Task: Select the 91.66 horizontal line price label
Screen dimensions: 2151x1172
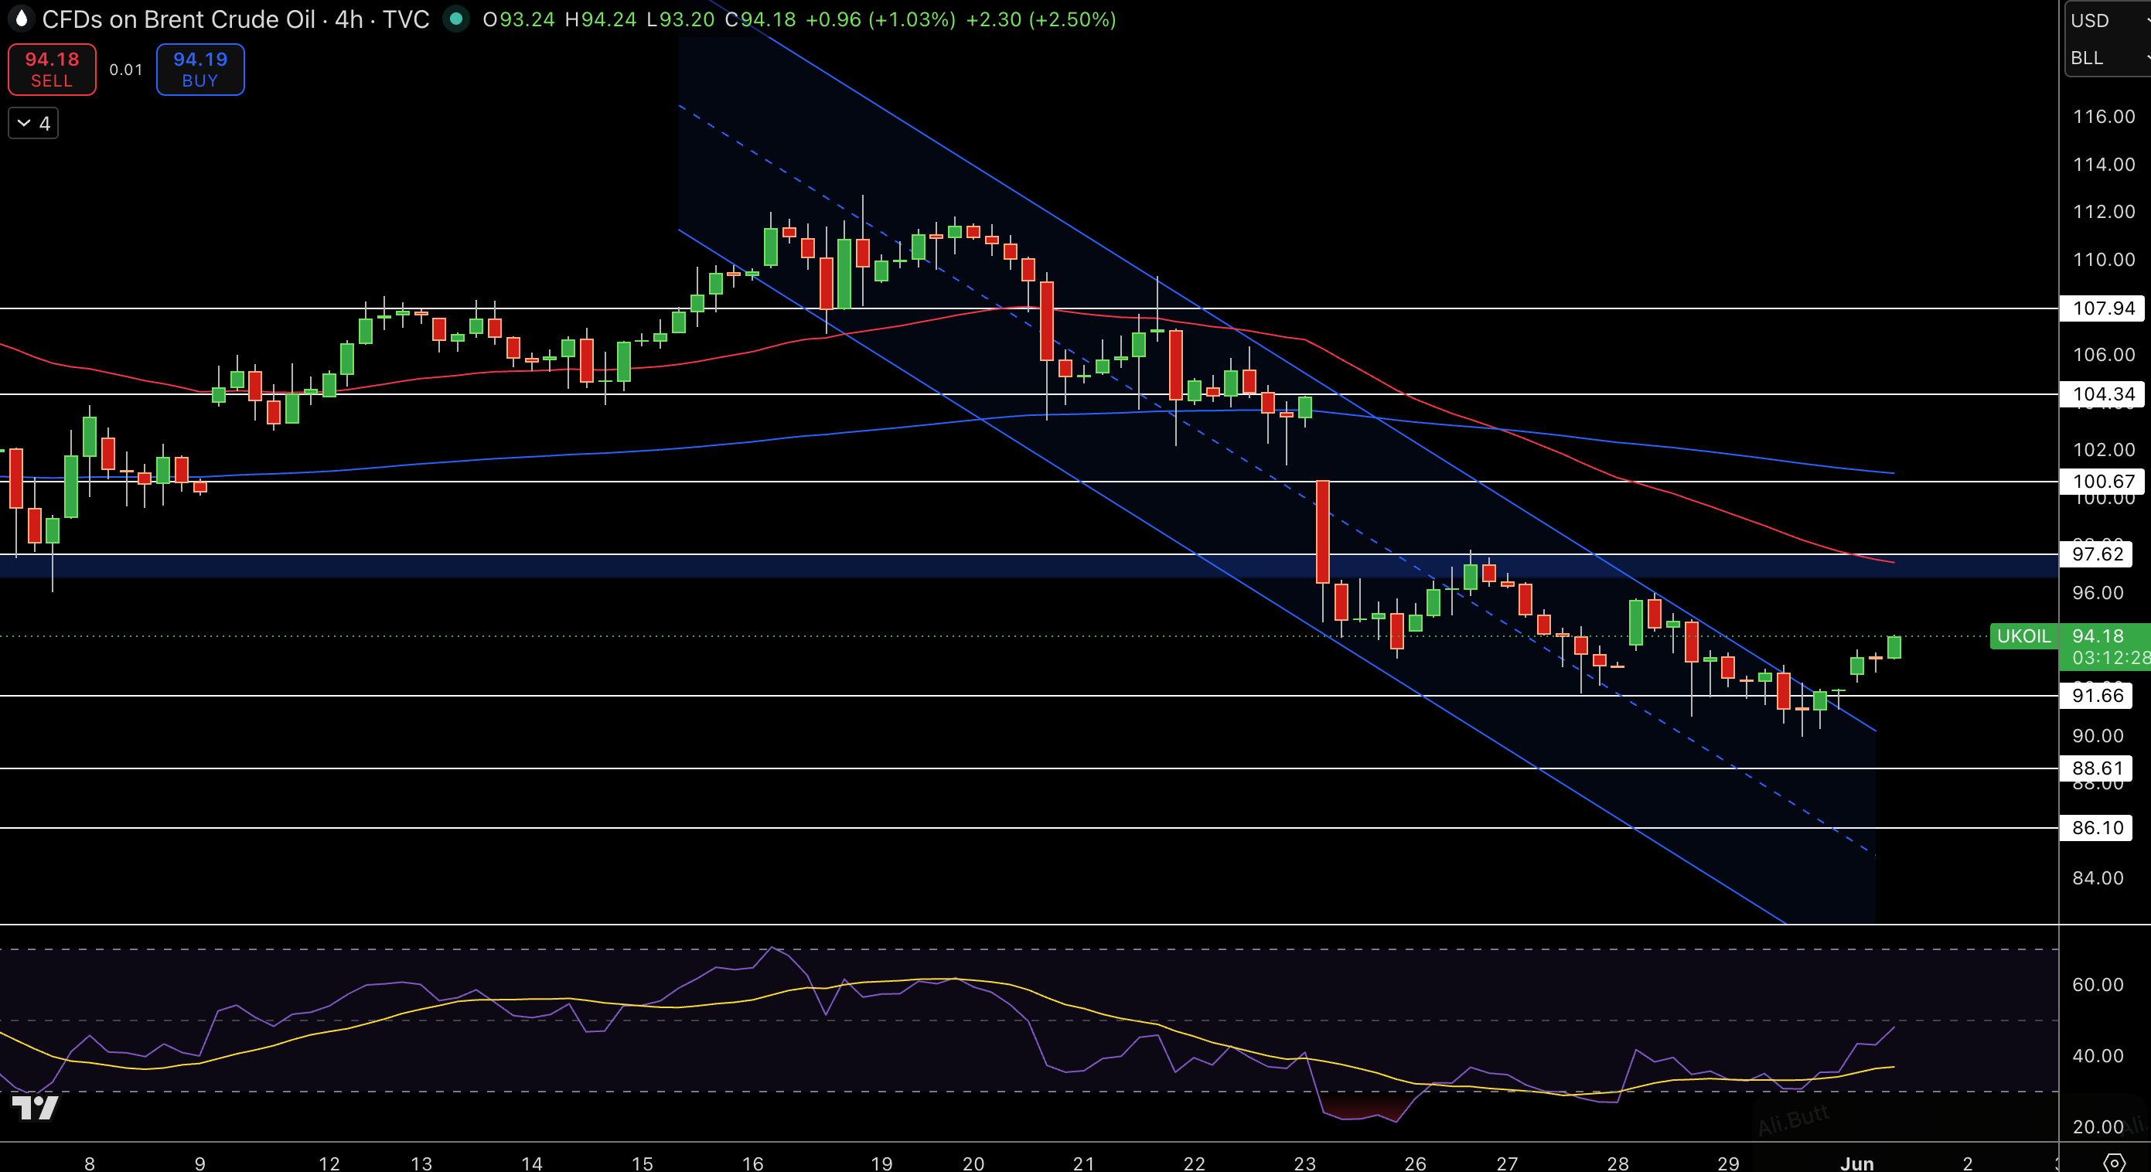Action: click(2098, 695)
